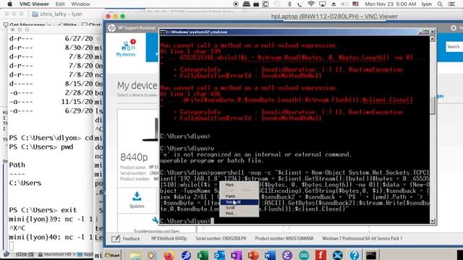Image resolution: width=463 pixels, height=260 pixels.
Task: Launch Firefox from the Windows taskbar
Action: click(169, 255)
